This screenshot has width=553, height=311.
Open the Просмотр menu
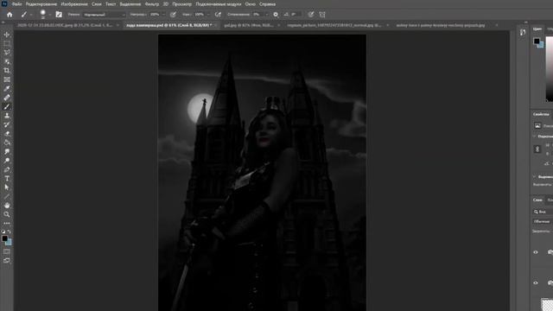pos(182,4)
